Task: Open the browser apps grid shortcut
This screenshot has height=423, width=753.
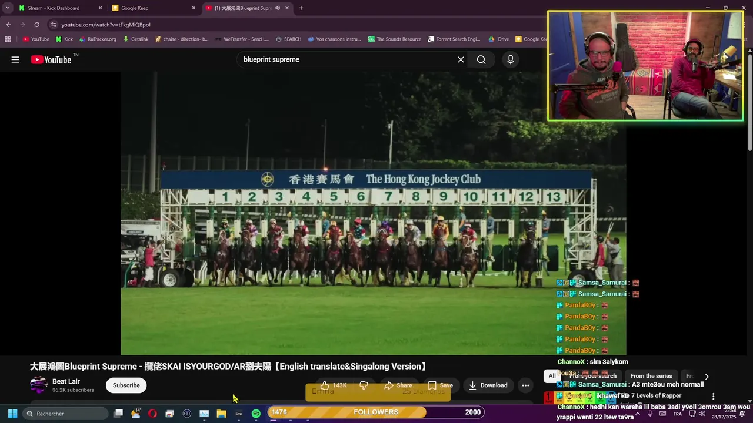Action: 8,39
